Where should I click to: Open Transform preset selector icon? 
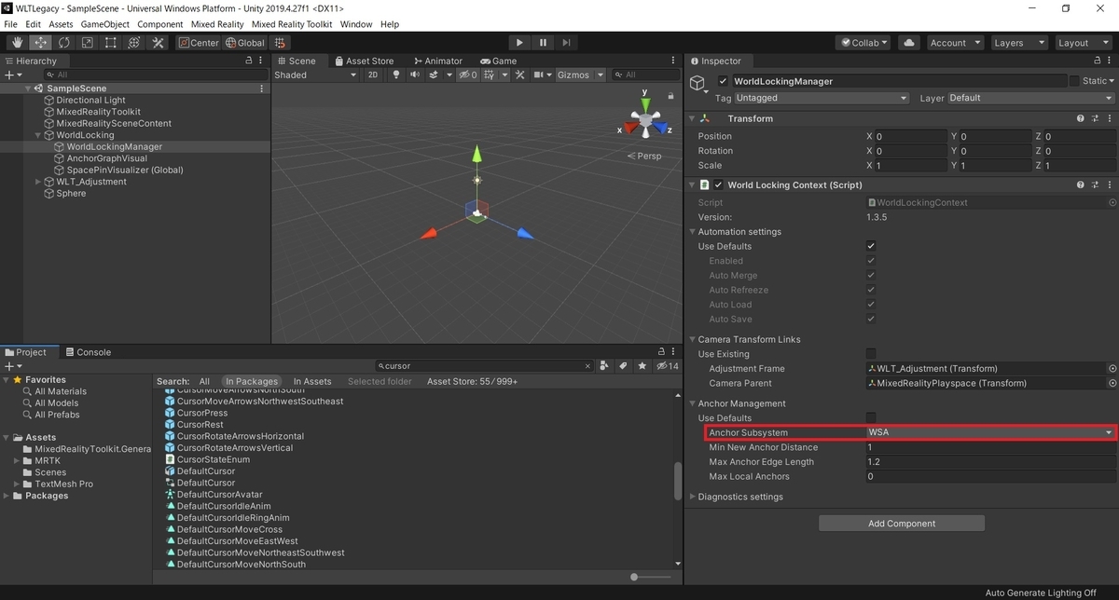[x=1096, y=118]
